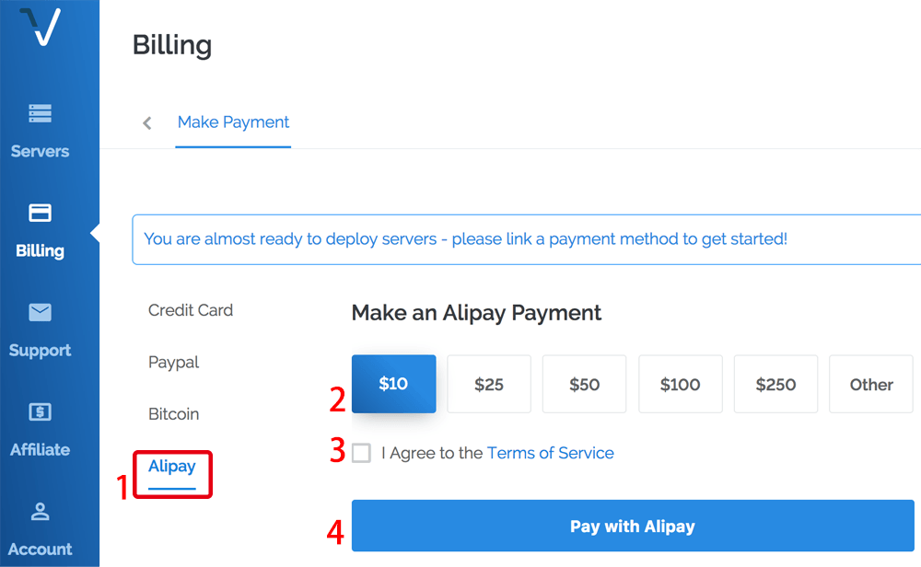The image size is (921, 567).
Task: Open Servers from the sidebar icon
Action: coord(41,114)
